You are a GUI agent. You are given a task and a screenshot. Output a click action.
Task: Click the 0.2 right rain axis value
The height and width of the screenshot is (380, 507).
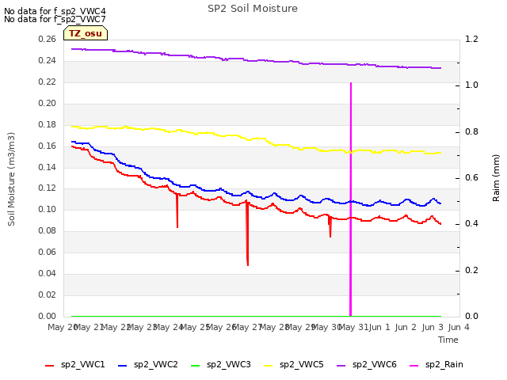471,270
